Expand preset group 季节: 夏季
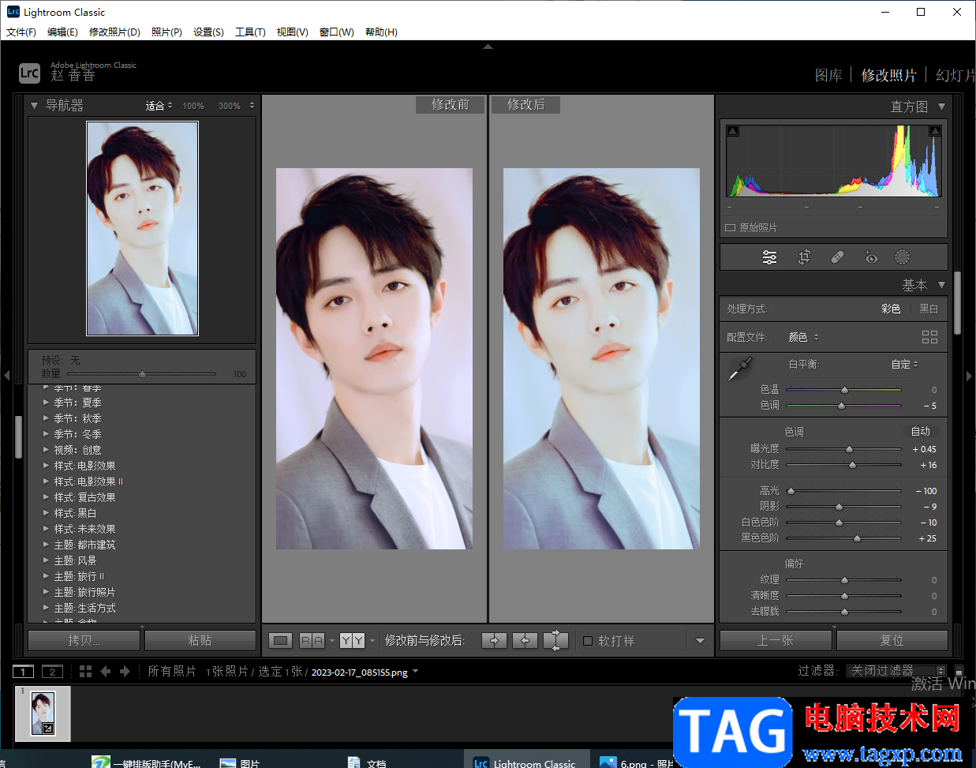The width and height of the screenshot is (976, 768). [x=46, y=402]
